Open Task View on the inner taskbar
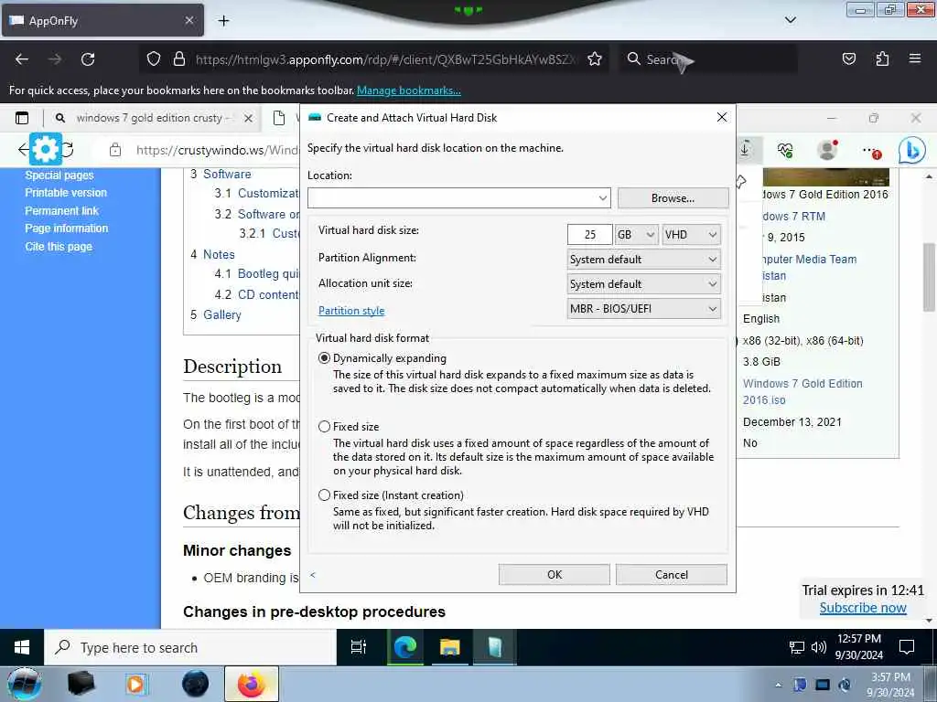The image size is (937, 702). pyautogui.click(x=359, y=647)
